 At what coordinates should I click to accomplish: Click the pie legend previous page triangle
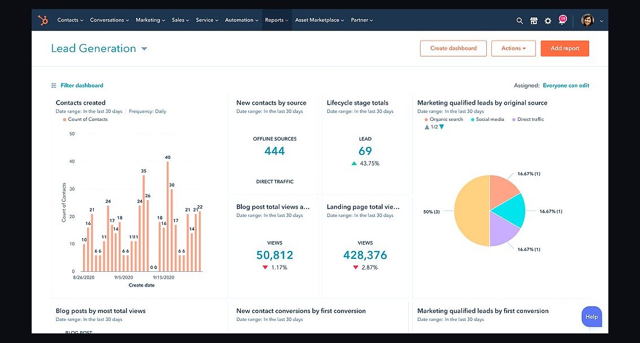(427, 127)
